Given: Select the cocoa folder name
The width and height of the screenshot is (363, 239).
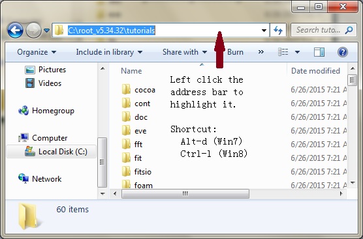Looking at the screenshot, I should [145, 90].
